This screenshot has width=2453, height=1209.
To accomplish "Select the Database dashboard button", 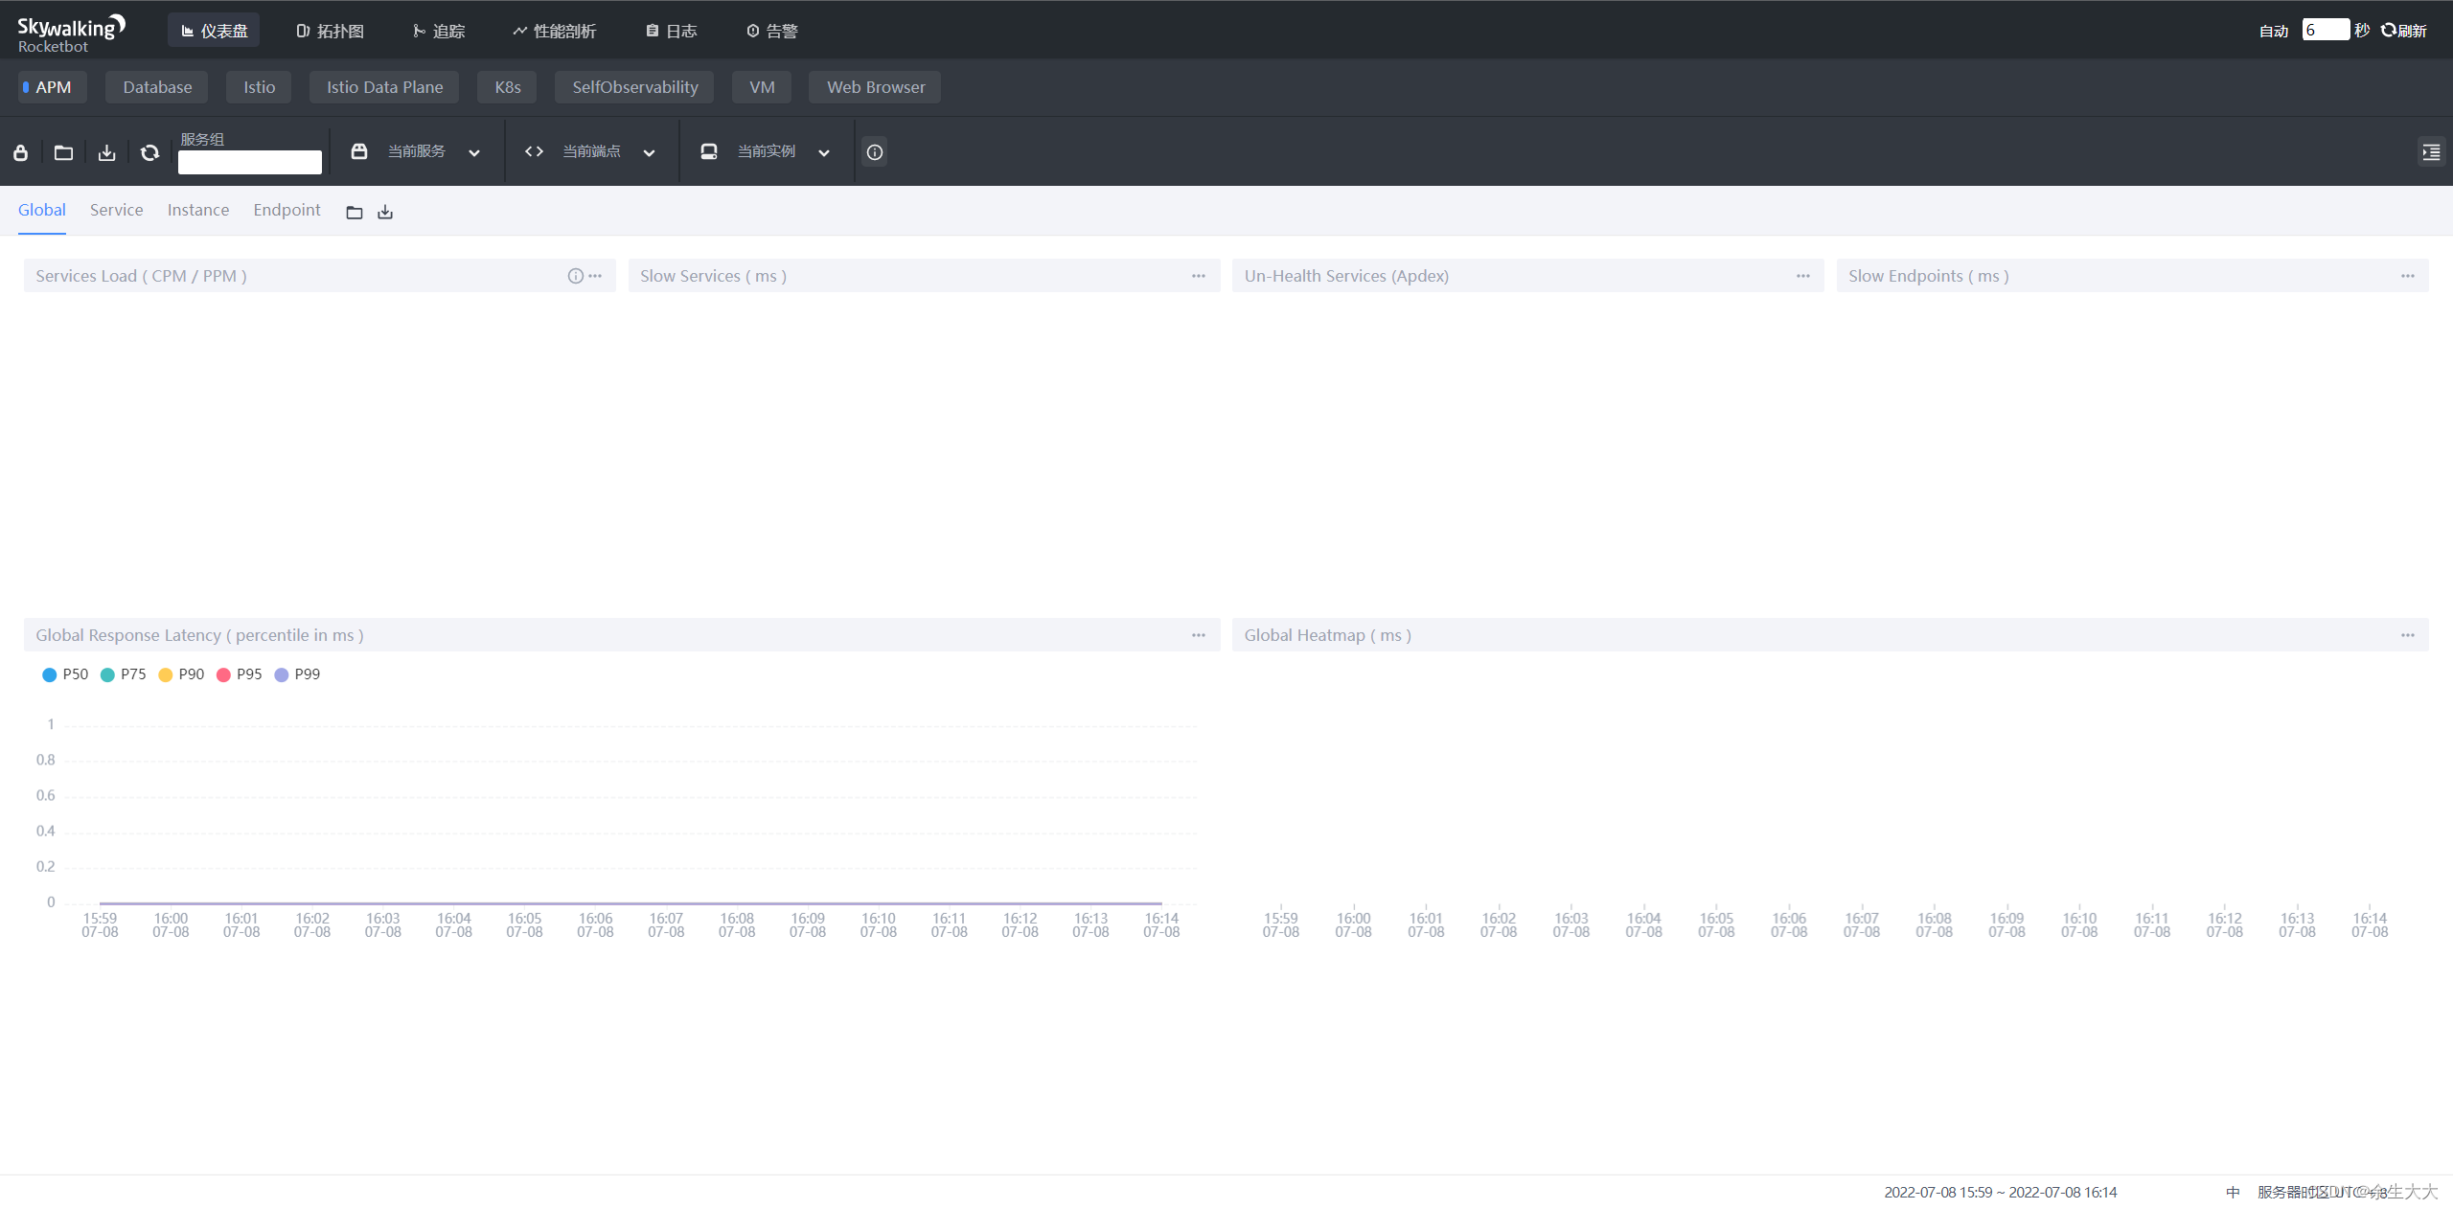I will coord(157,87).
